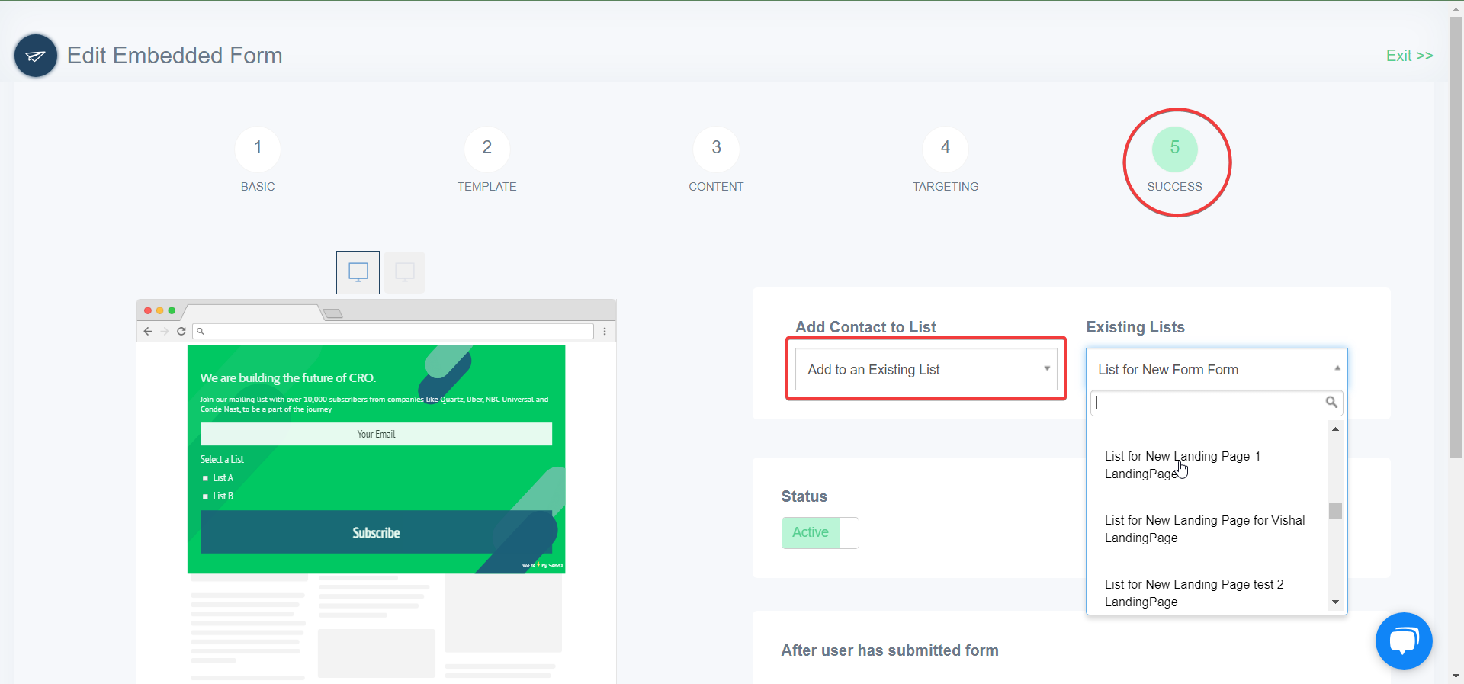1464x684 pixels.
Task: Click the Subscribe button in preview
Action: pyautogui.click(x=376, y=532)
